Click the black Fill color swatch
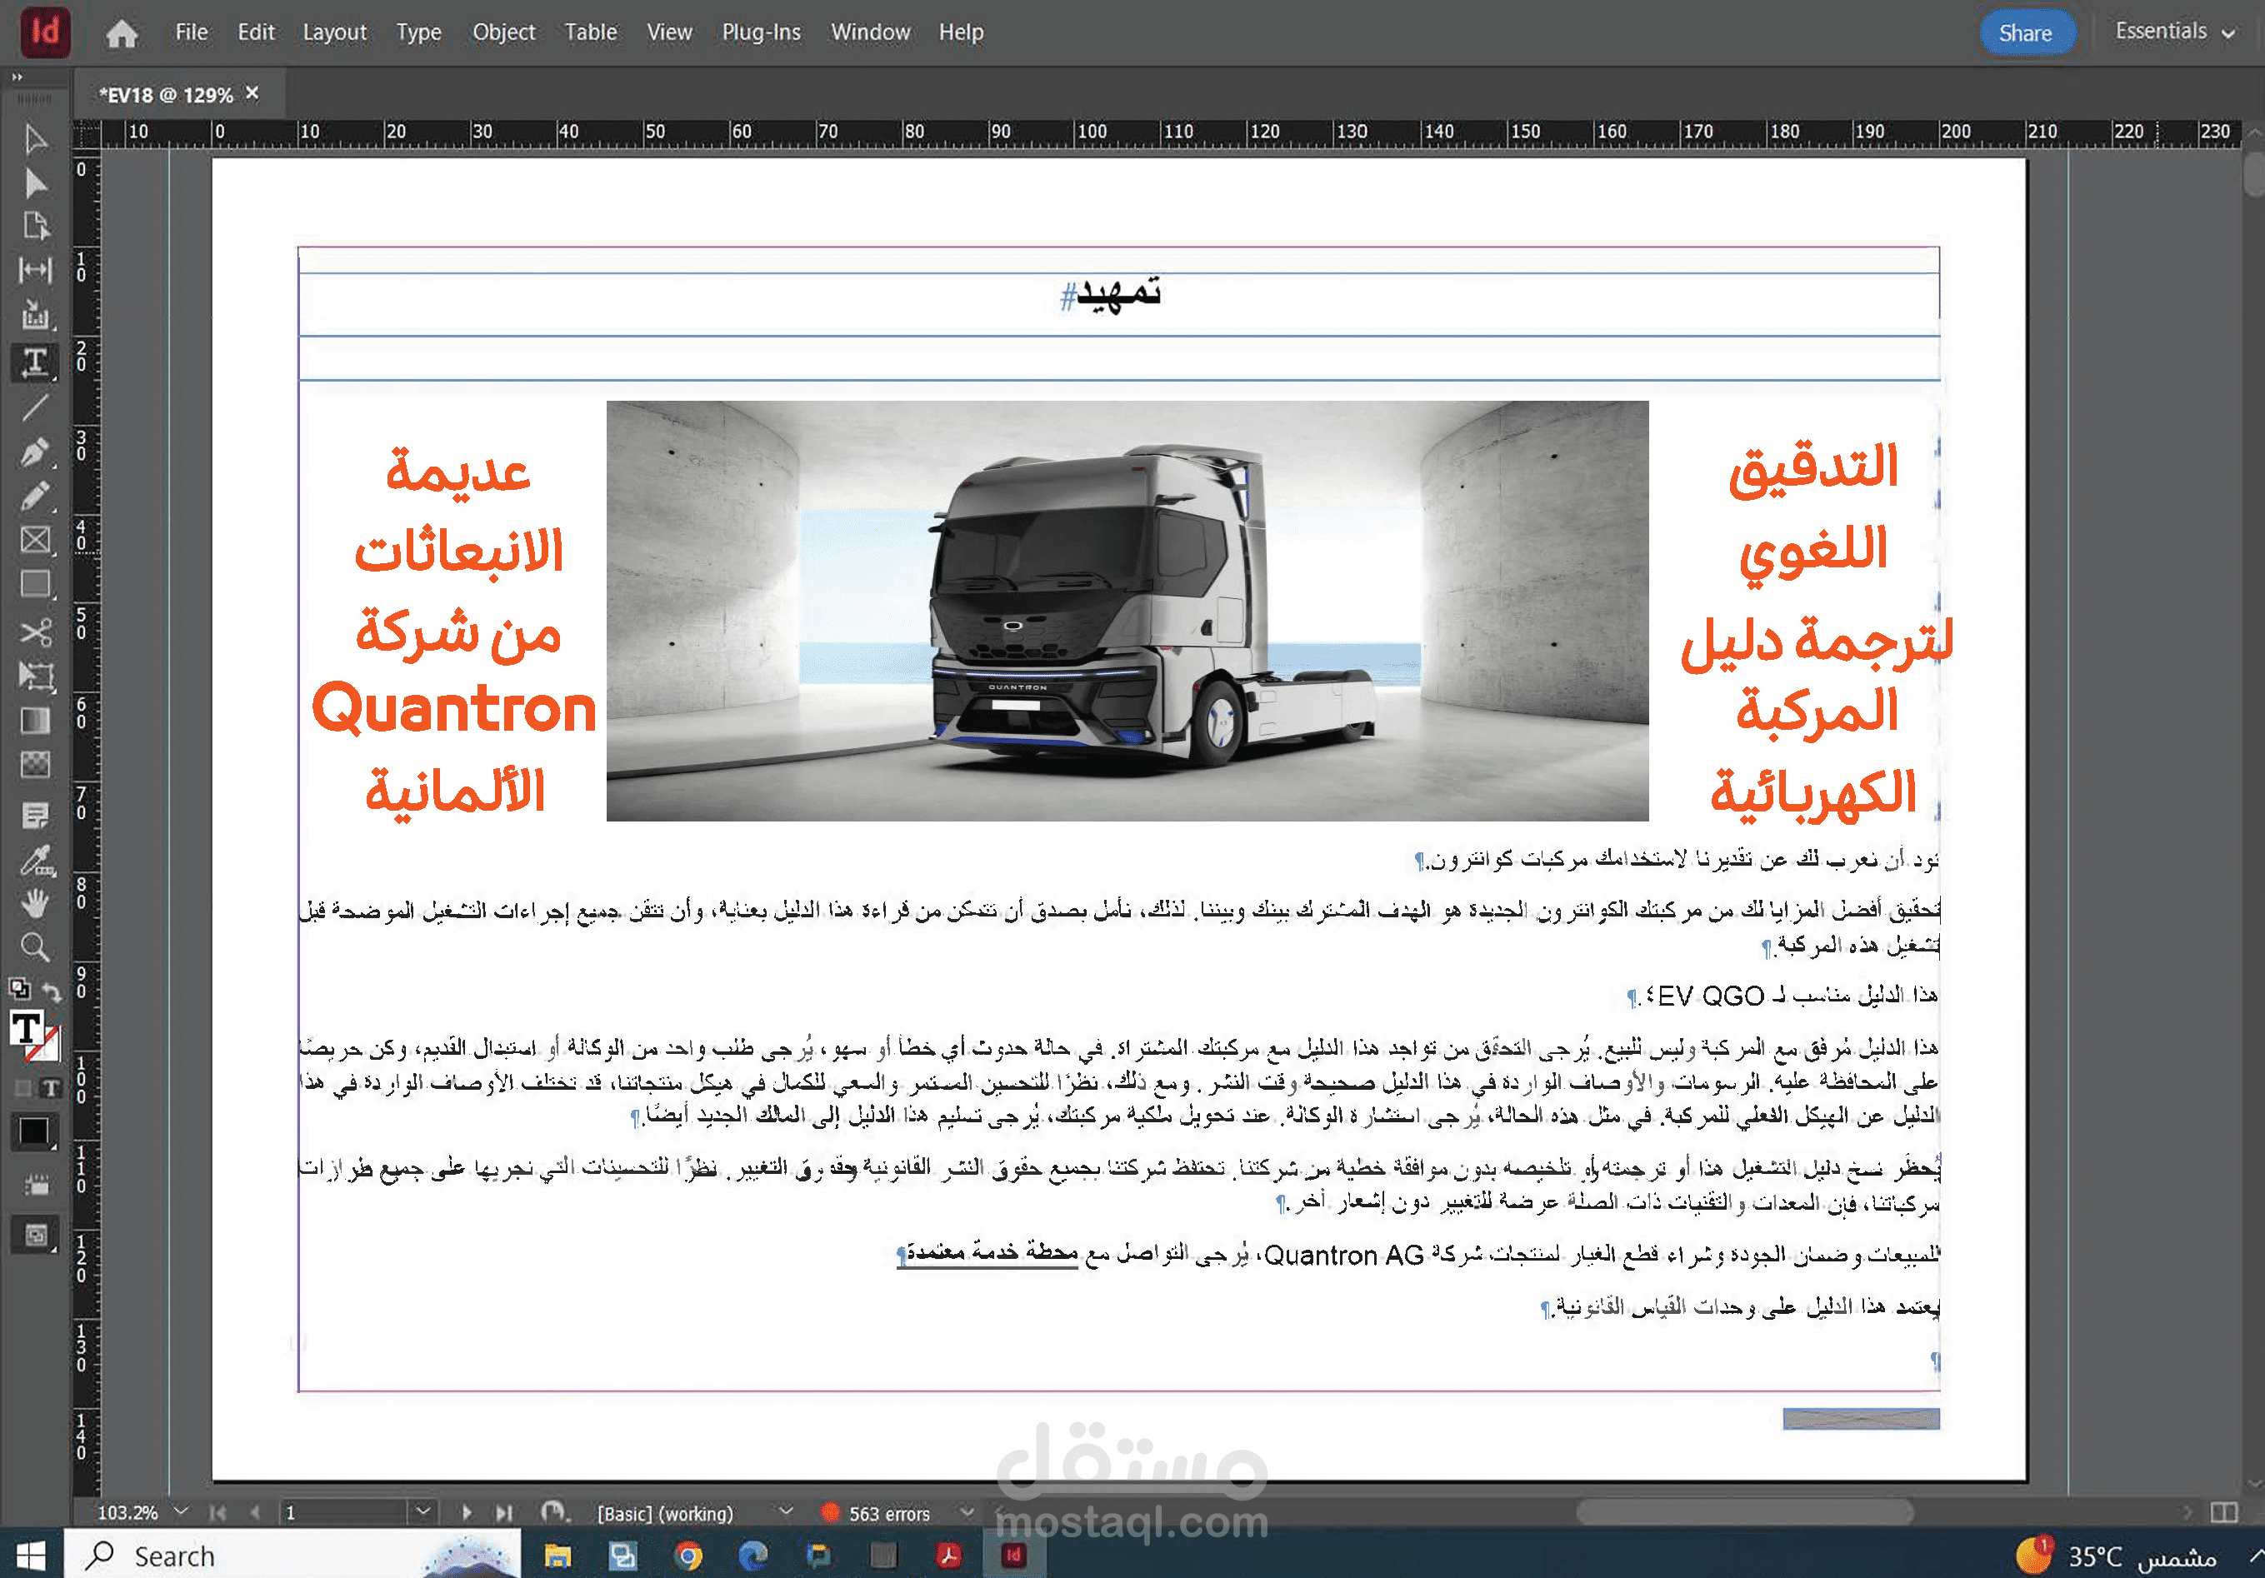Screen dimensions: 2265x1578 tap(36, 1131)
